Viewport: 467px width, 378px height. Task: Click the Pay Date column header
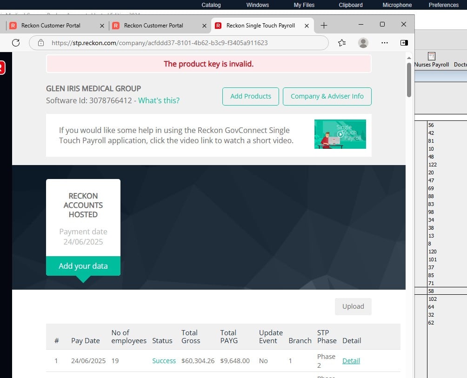(x=85, y=341)
